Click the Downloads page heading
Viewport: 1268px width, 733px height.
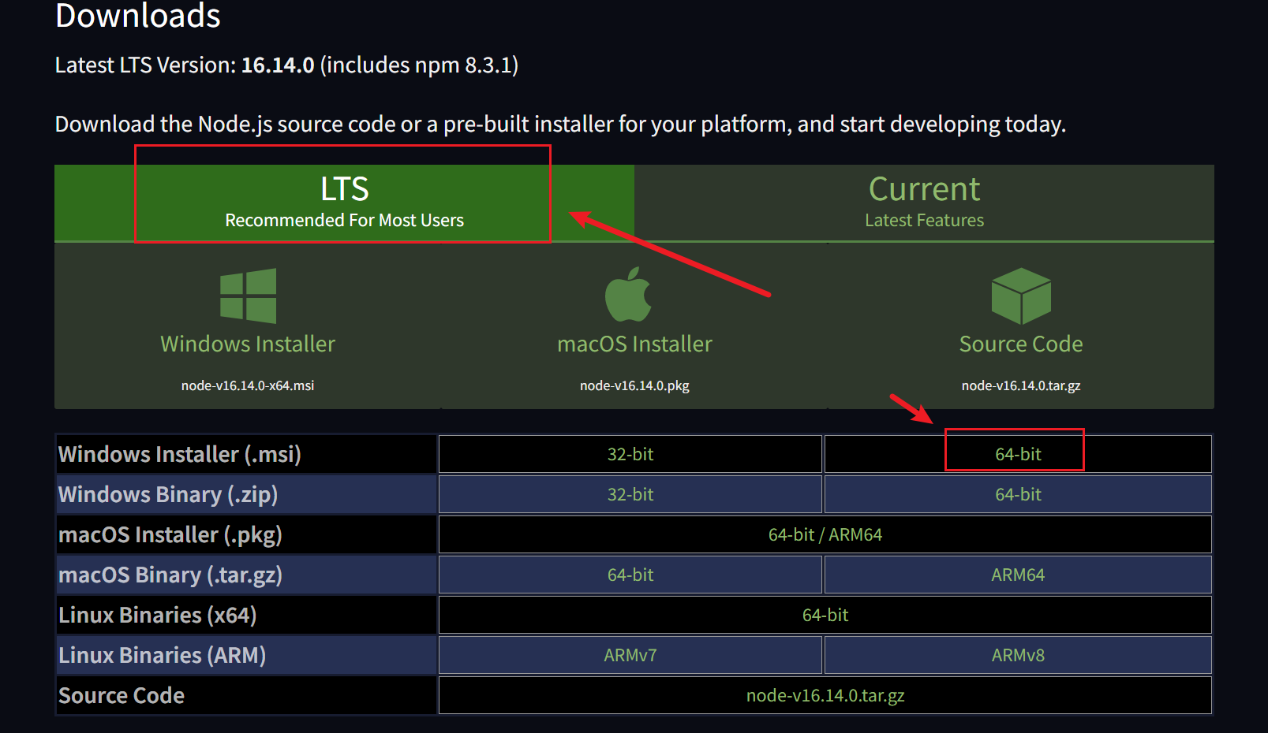coord(138,15)
